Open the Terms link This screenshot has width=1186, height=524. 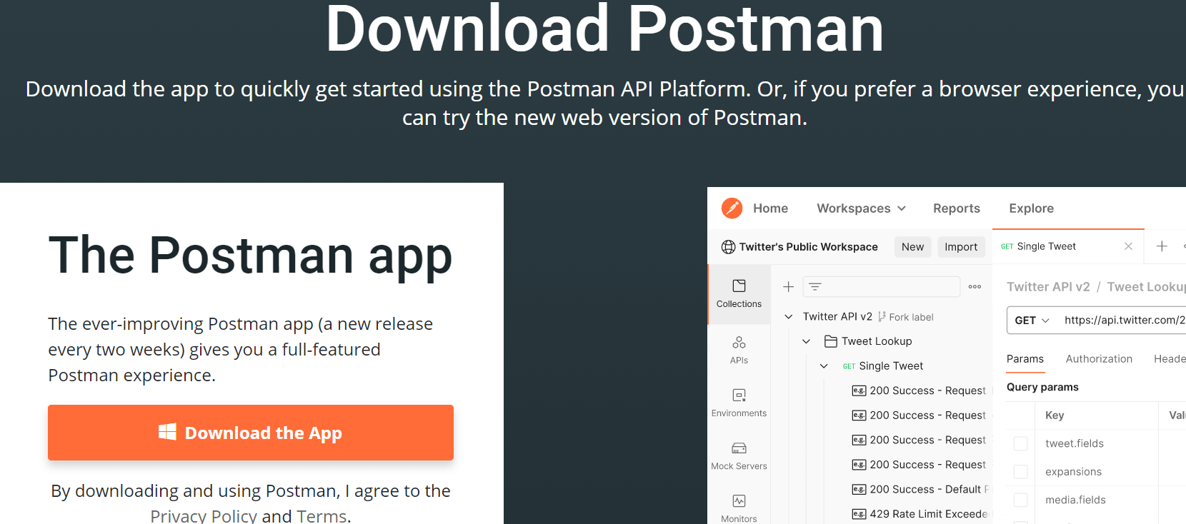click(x=322, y=515)
